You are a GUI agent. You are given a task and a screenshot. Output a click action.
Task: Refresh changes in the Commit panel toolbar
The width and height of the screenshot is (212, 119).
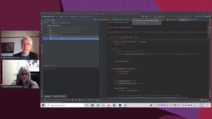(x=45, y=23)
